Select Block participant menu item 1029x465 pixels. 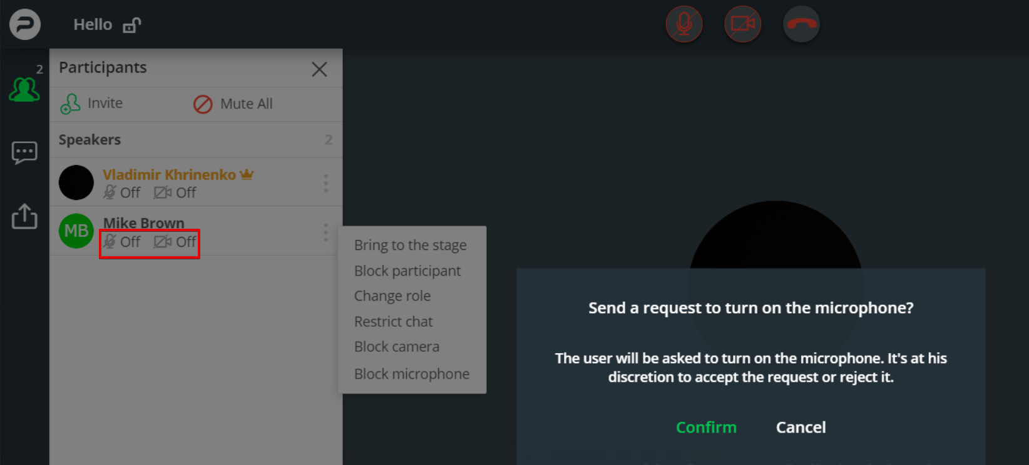(407, 271)
